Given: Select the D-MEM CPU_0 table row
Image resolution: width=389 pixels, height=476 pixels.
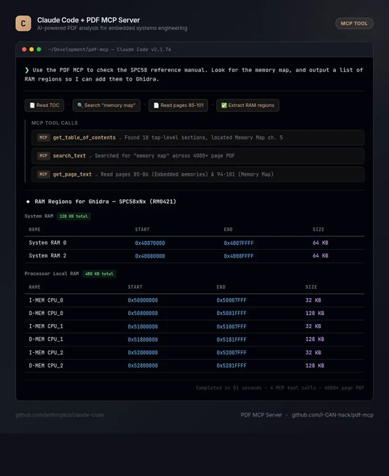Looking at the screenshot, I should tap(194, 314).
